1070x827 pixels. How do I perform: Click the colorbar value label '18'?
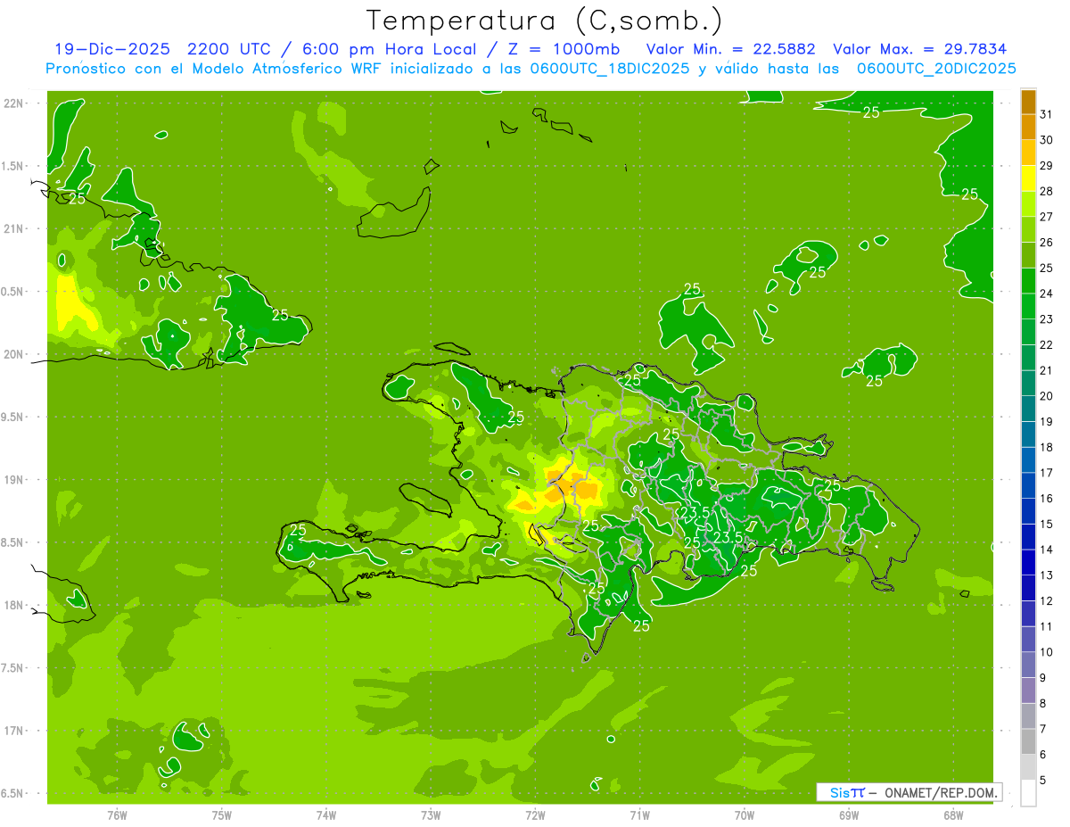(x=1046, y=447)
